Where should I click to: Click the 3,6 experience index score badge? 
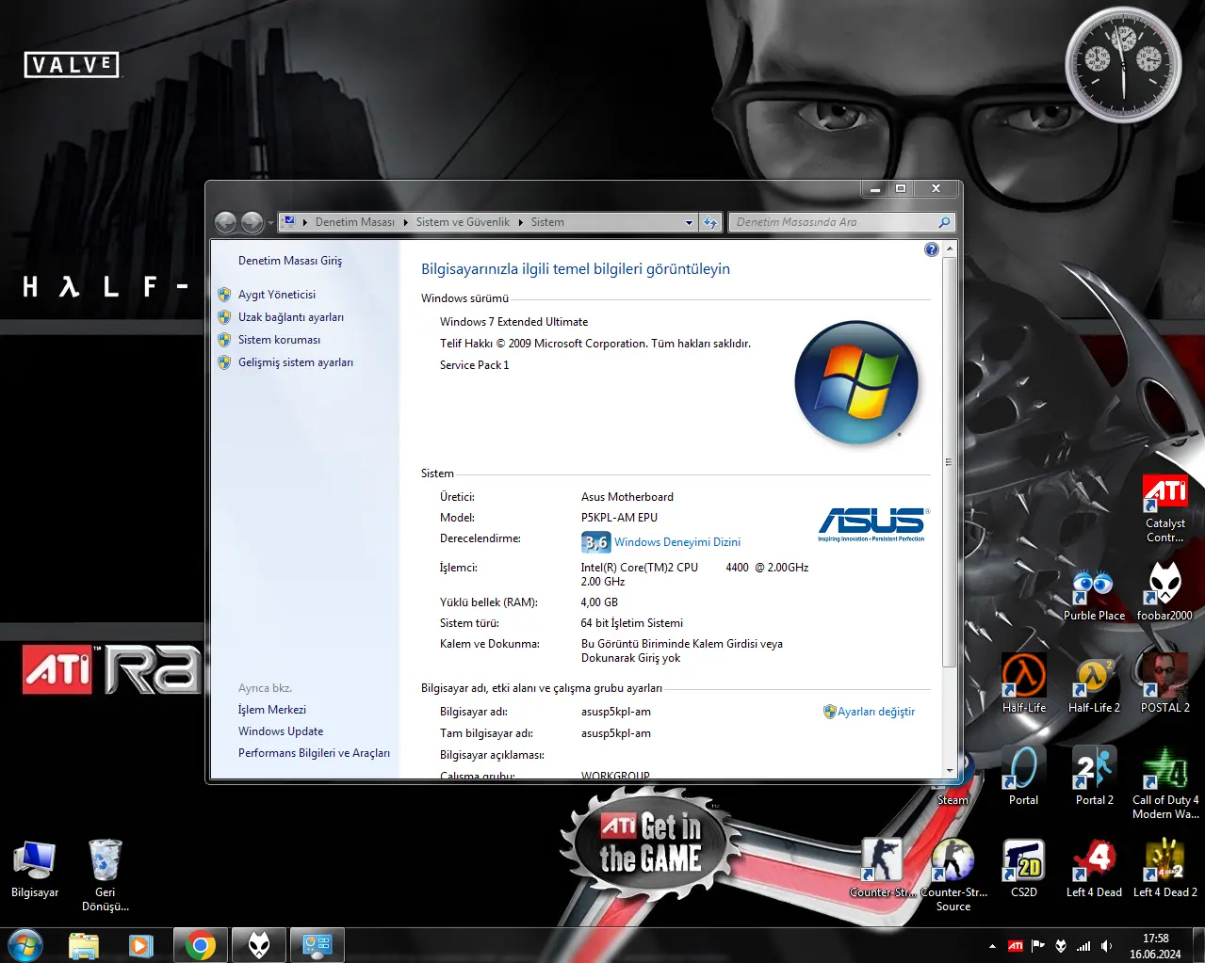point(595,542)
